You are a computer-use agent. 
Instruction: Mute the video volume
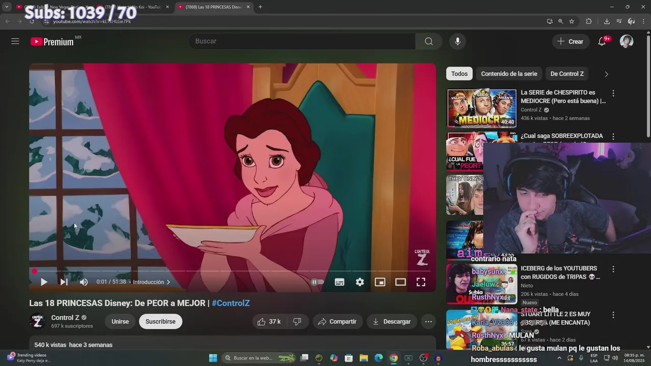click(84, 282)
